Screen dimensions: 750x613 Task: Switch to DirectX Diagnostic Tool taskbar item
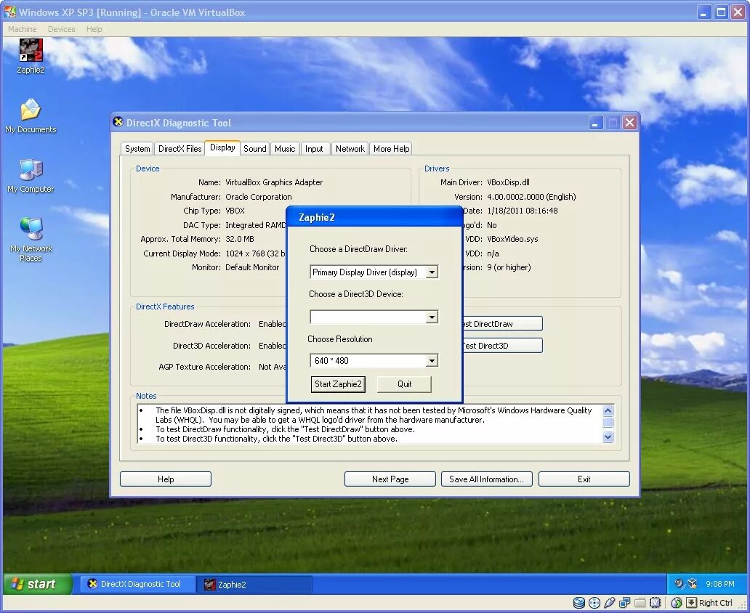(137, 584)
